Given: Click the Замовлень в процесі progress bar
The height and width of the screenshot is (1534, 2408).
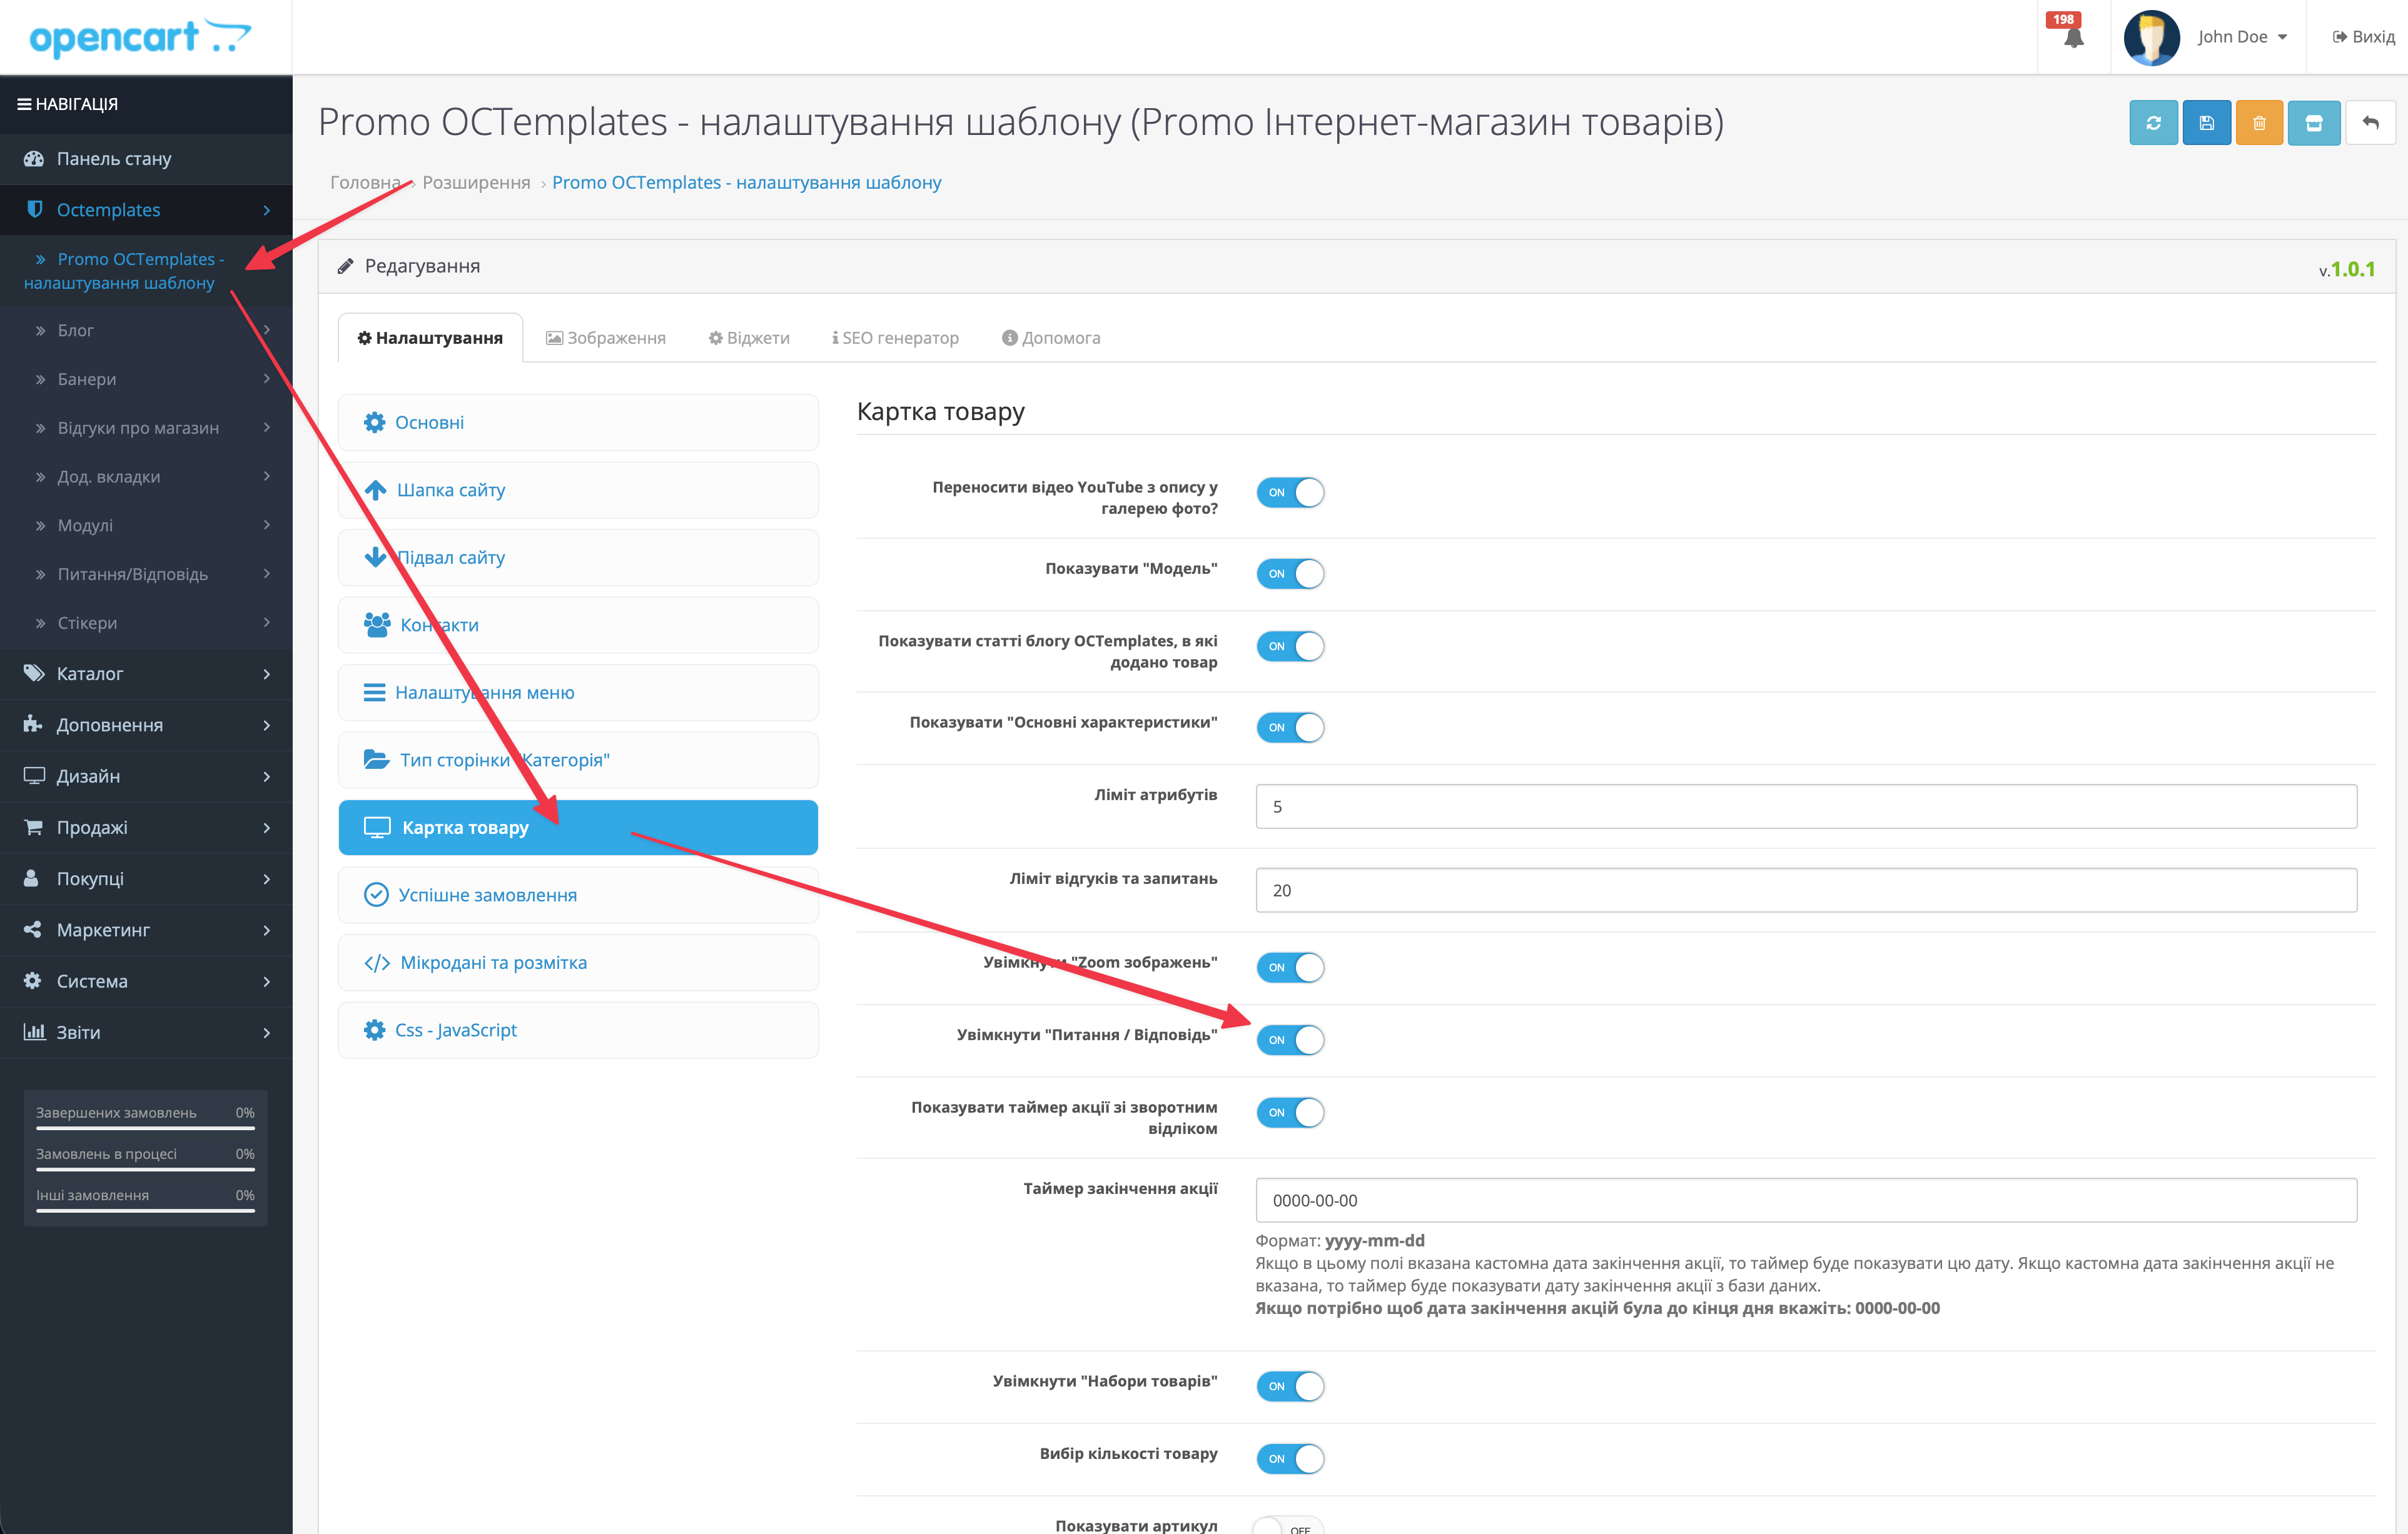Looking at the screenshot, I should (x=145, y=1169).
